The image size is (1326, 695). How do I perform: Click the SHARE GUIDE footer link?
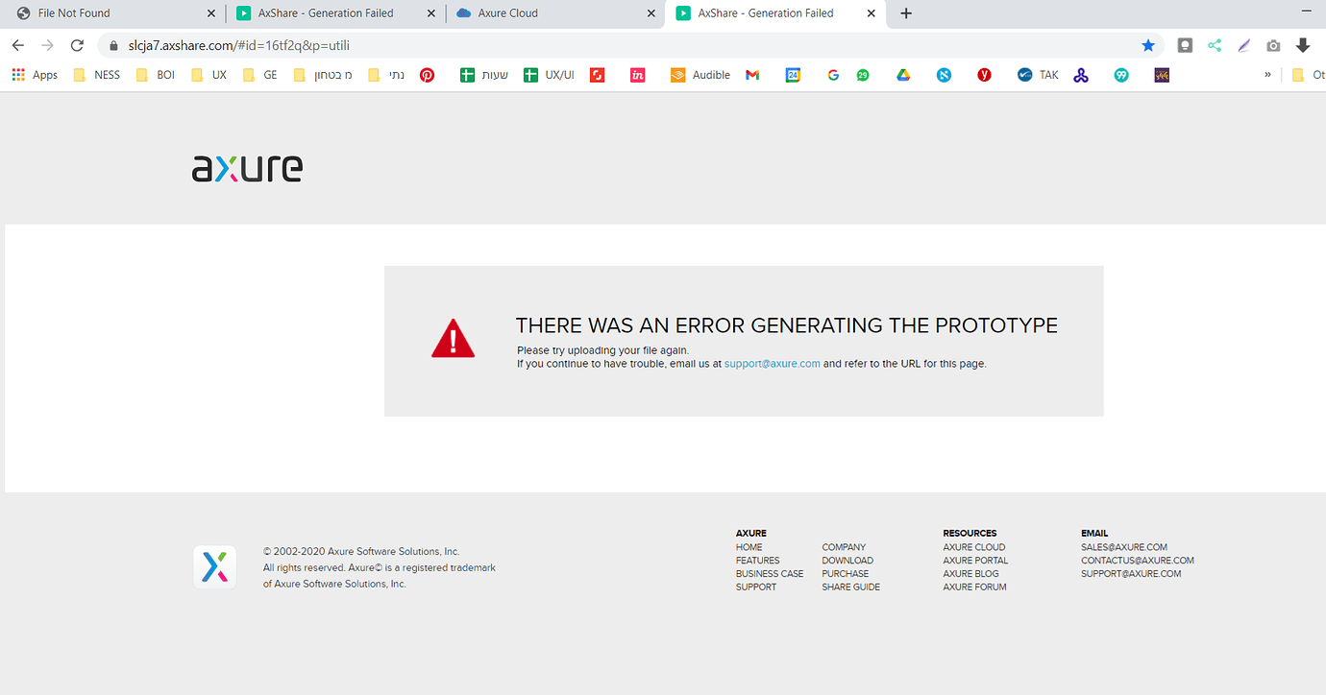click(850, 587)
